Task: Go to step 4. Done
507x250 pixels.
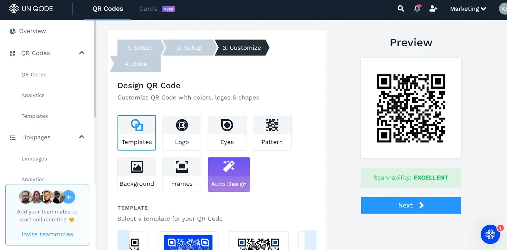Action: (x=136, y=64)
